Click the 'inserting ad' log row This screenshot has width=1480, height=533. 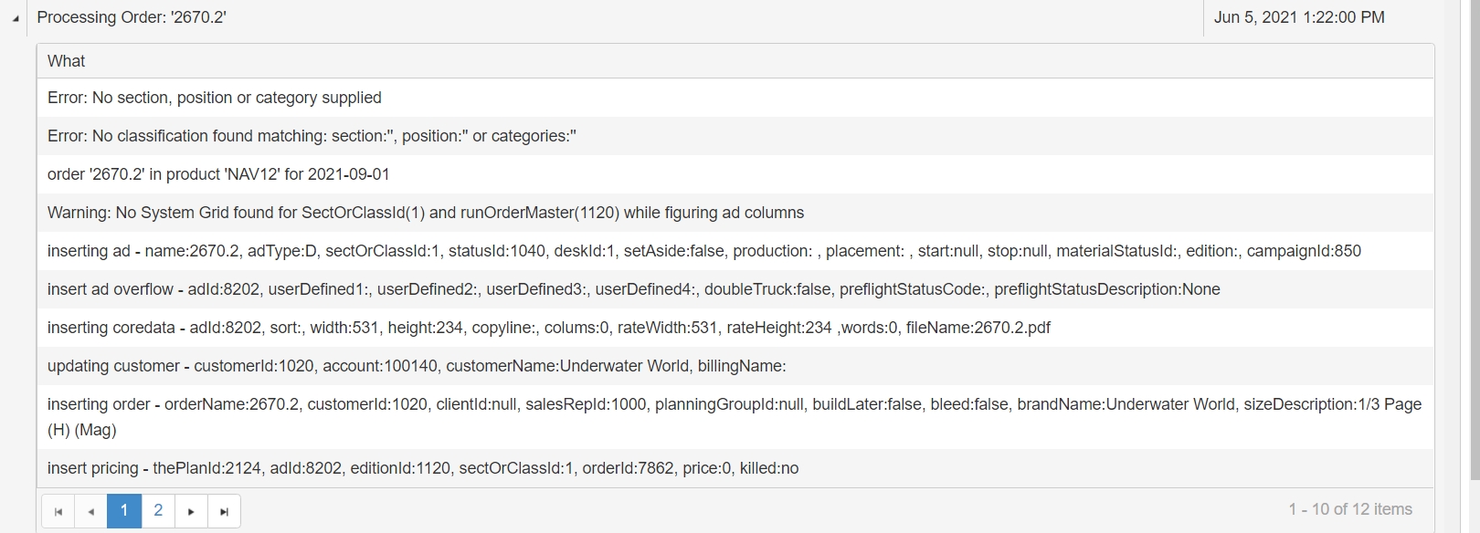(703, 251)
